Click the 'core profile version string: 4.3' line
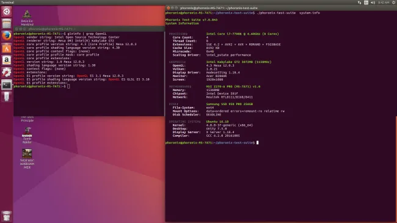This screenshot has height=223, width=397. (75, 45)
